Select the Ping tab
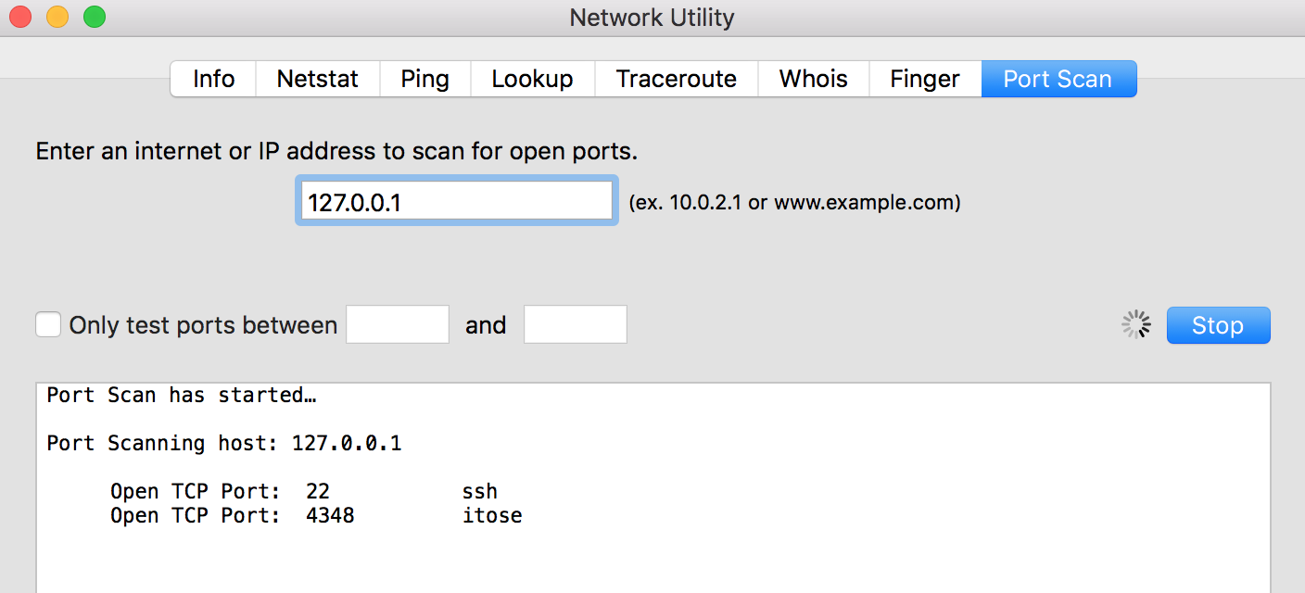 click(x=424, y=79)
